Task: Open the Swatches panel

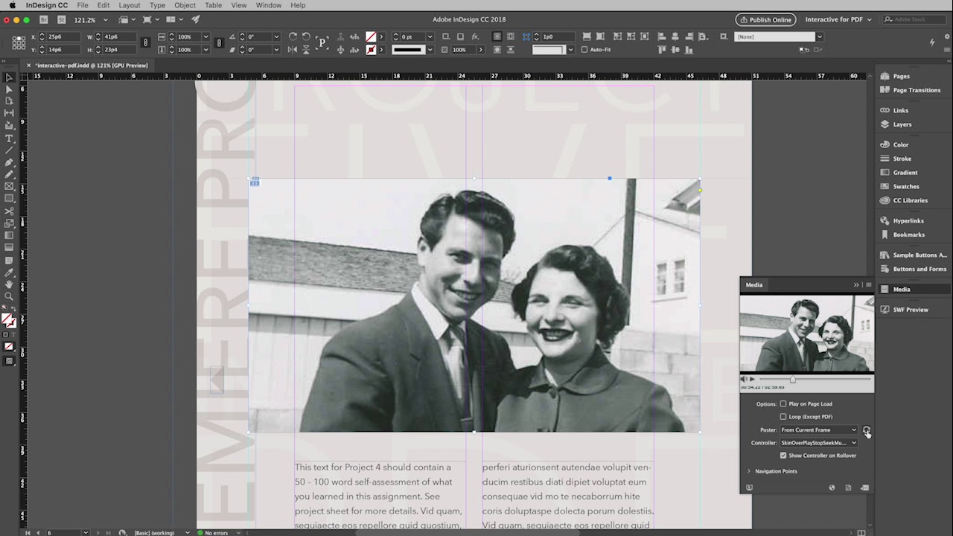Action: pyautogui.click(x=906, y=186)
